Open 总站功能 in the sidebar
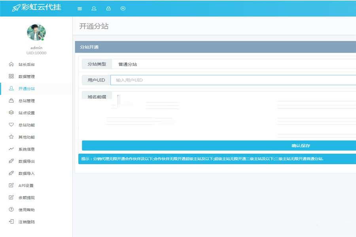Viewport: 356px width, 237px height. (27, 125)
